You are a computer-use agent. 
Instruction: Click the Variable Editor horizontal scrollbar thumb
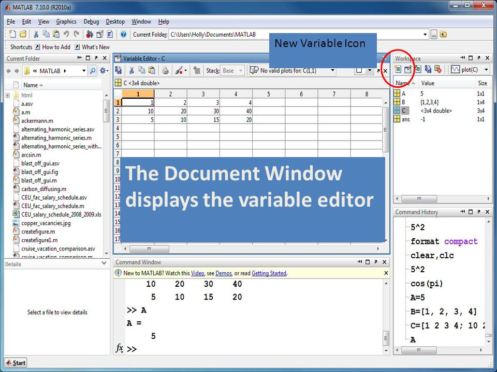(149, 249)
